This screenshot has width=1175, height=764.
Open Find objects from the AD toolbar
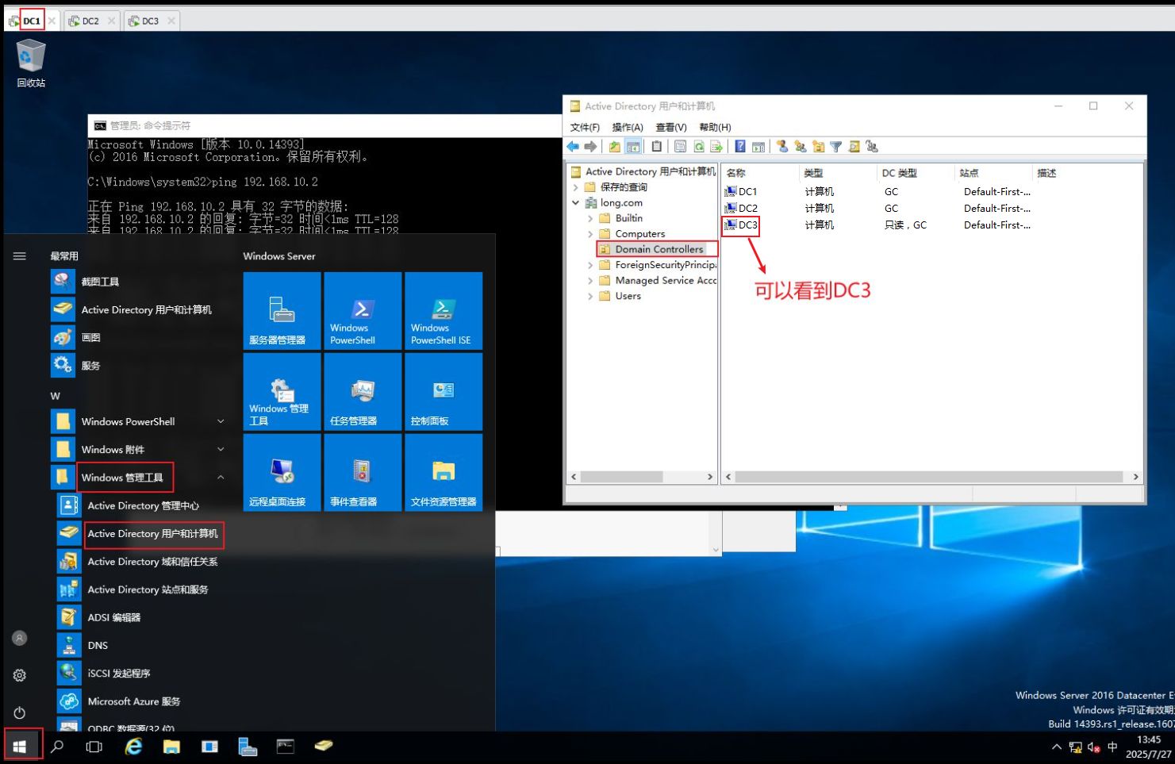854,147
